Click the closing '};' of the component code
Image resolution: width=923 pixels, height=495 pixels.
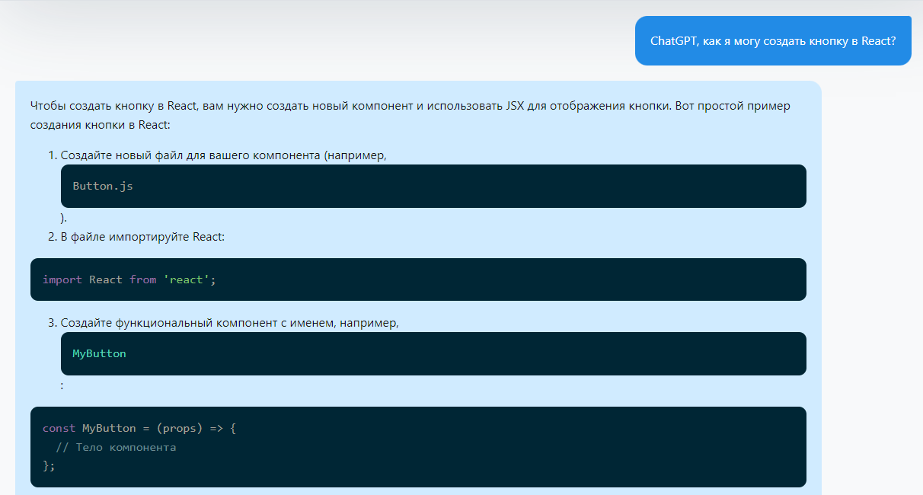pyautogui.click(x=49, y=465)
